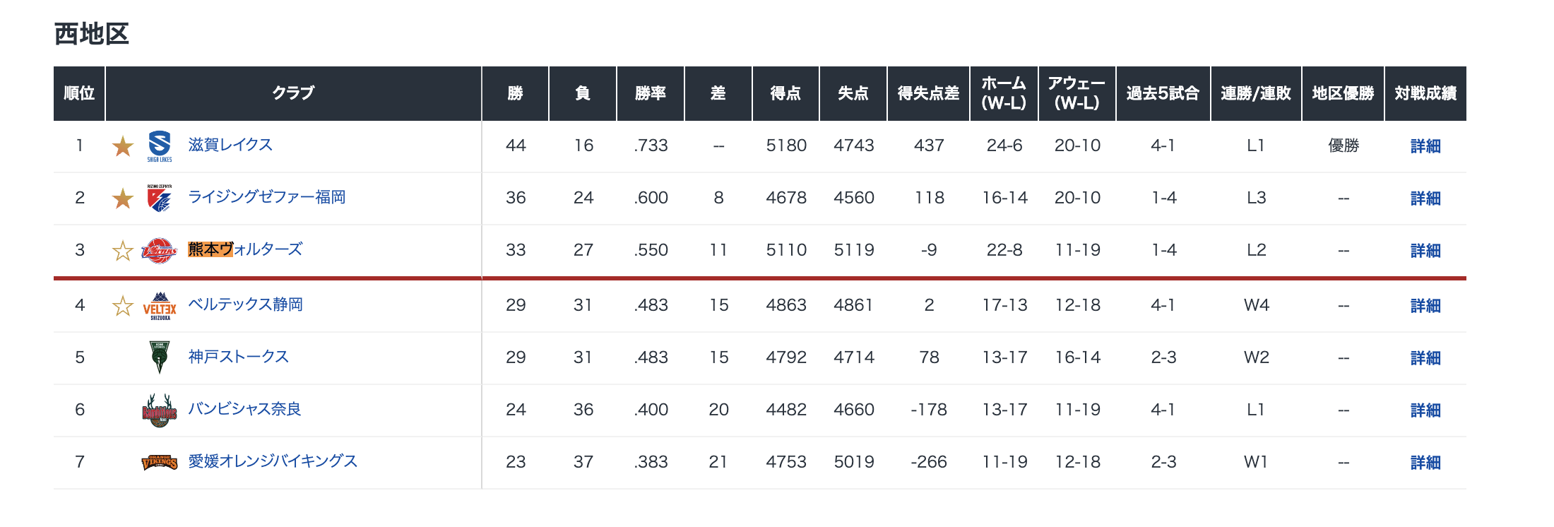Click the Rizing Zephyr Fukuoka logo

[x=160, y=198]
